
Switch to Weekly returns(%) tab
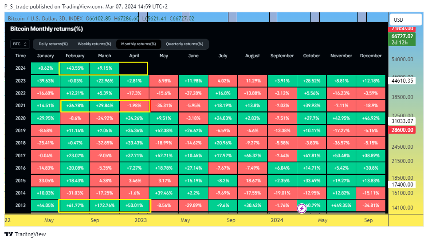click(94, 44)
